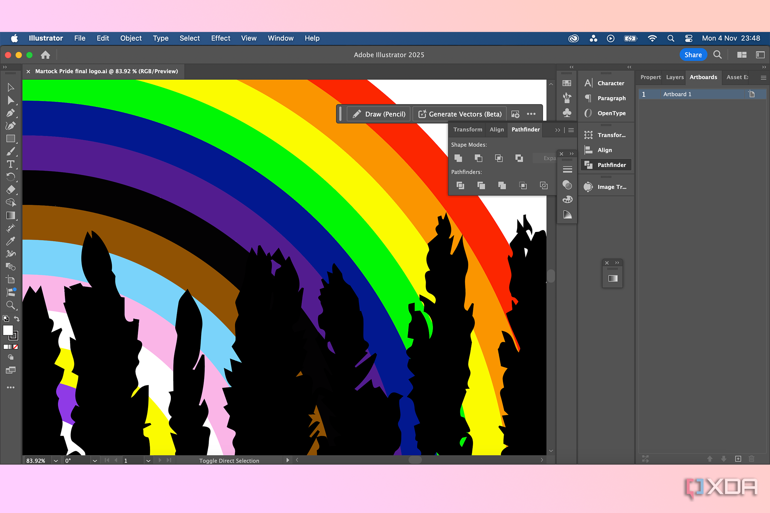770x513 pixels.
Task: Open the artboard number dropdown
Action: pos(148,461)
